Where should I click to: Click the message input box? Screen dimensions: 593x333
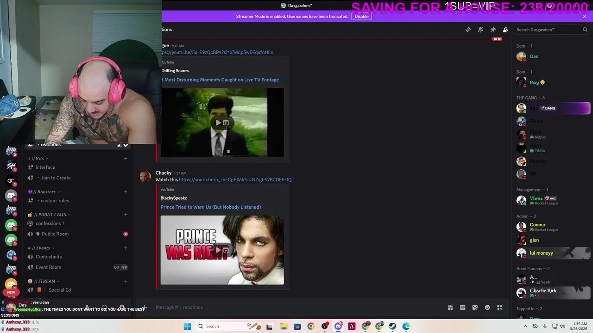point(296,307)
